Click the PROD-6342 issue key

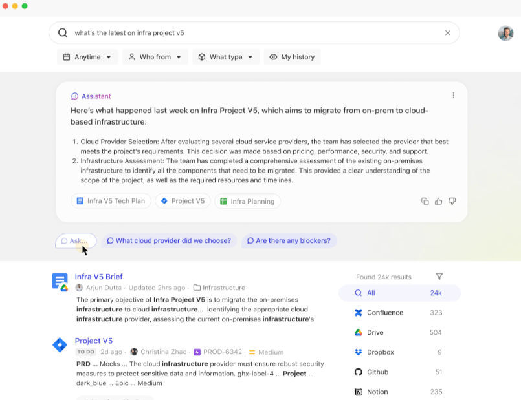pyautogui.click(x=223, y=352)
